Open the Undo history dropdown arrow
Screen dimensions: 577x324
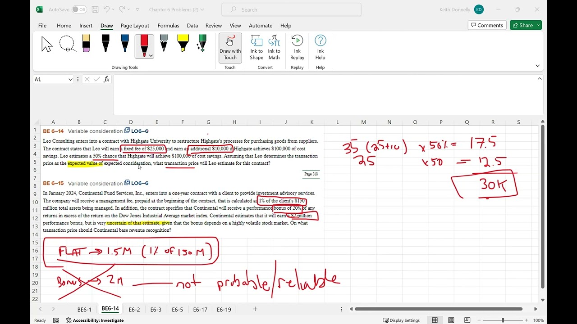[x=114, y=9]
